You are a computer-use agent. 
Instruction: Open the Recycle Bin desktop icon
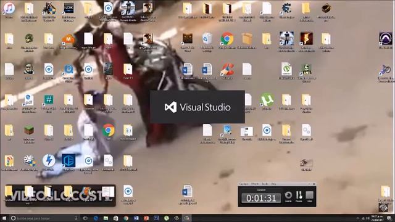(207, 38)
